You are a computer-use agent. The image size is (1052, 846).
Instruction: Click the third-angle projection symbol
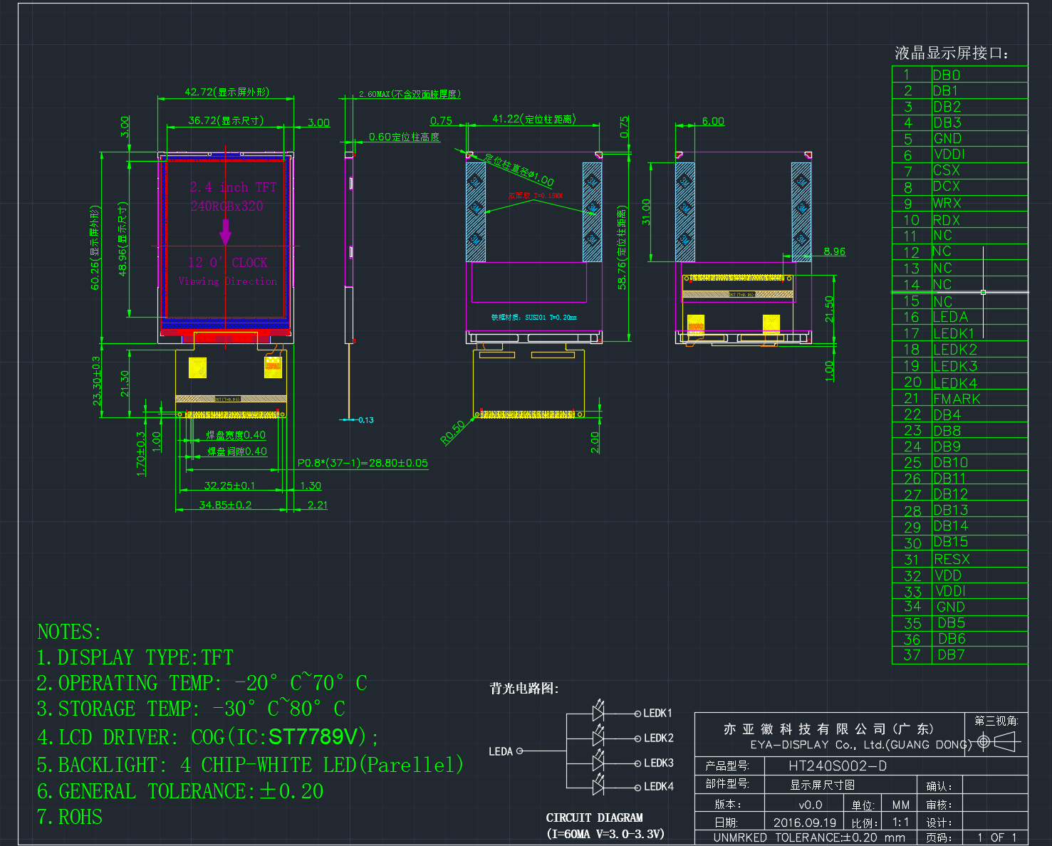(x=999, y=743)
